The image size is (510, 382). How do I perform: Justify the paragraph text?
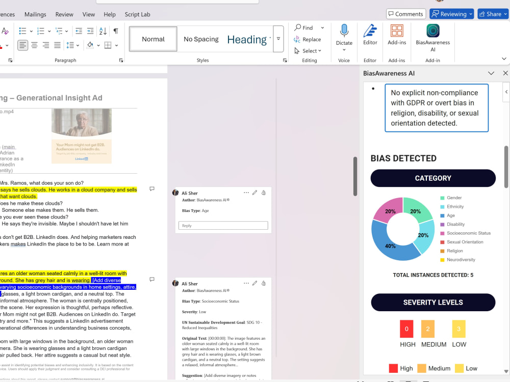point(57,45)
